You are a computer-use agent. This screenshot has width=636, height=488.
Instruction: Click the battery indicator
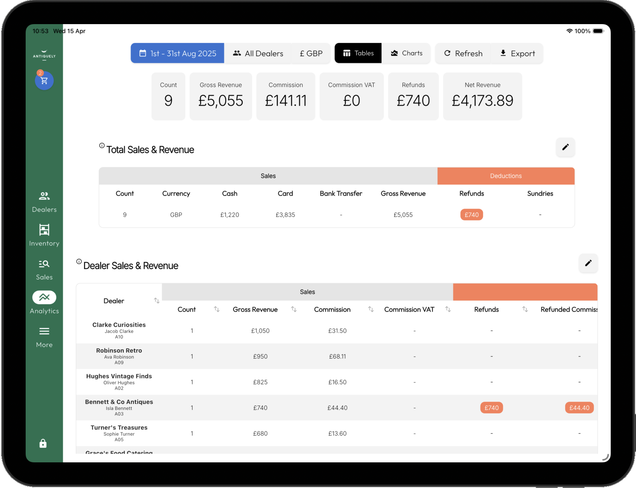click(598, 31)
